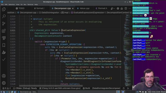Viewport: 166px width, 93px height.
Task: Click the CMake Debug Ready status item
Action: coord(25,88)
